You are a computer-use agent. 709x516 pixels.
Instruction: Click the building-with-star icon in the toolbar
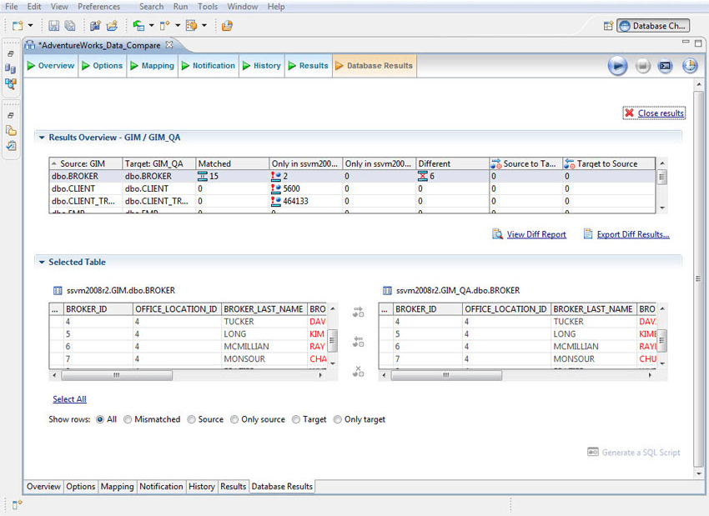click(x=95, y=26)
